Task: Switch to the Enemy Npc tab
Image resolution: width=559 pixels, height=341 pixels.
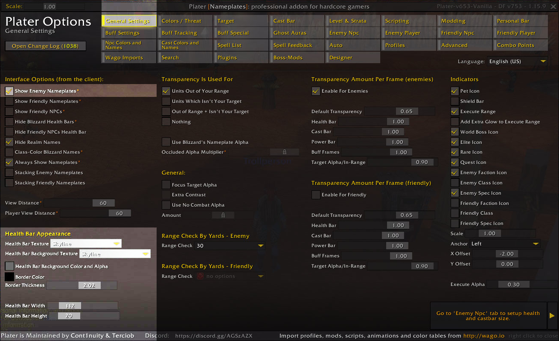Action: tap(352, 33)
